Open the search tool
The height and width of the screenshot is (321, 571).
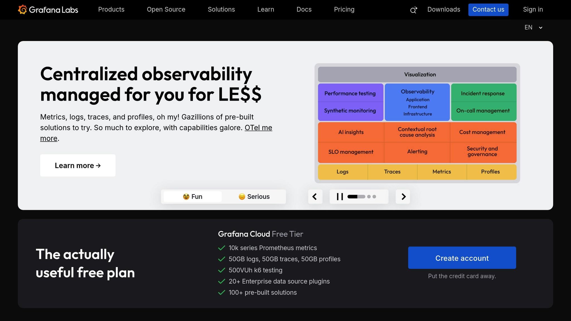413,10
